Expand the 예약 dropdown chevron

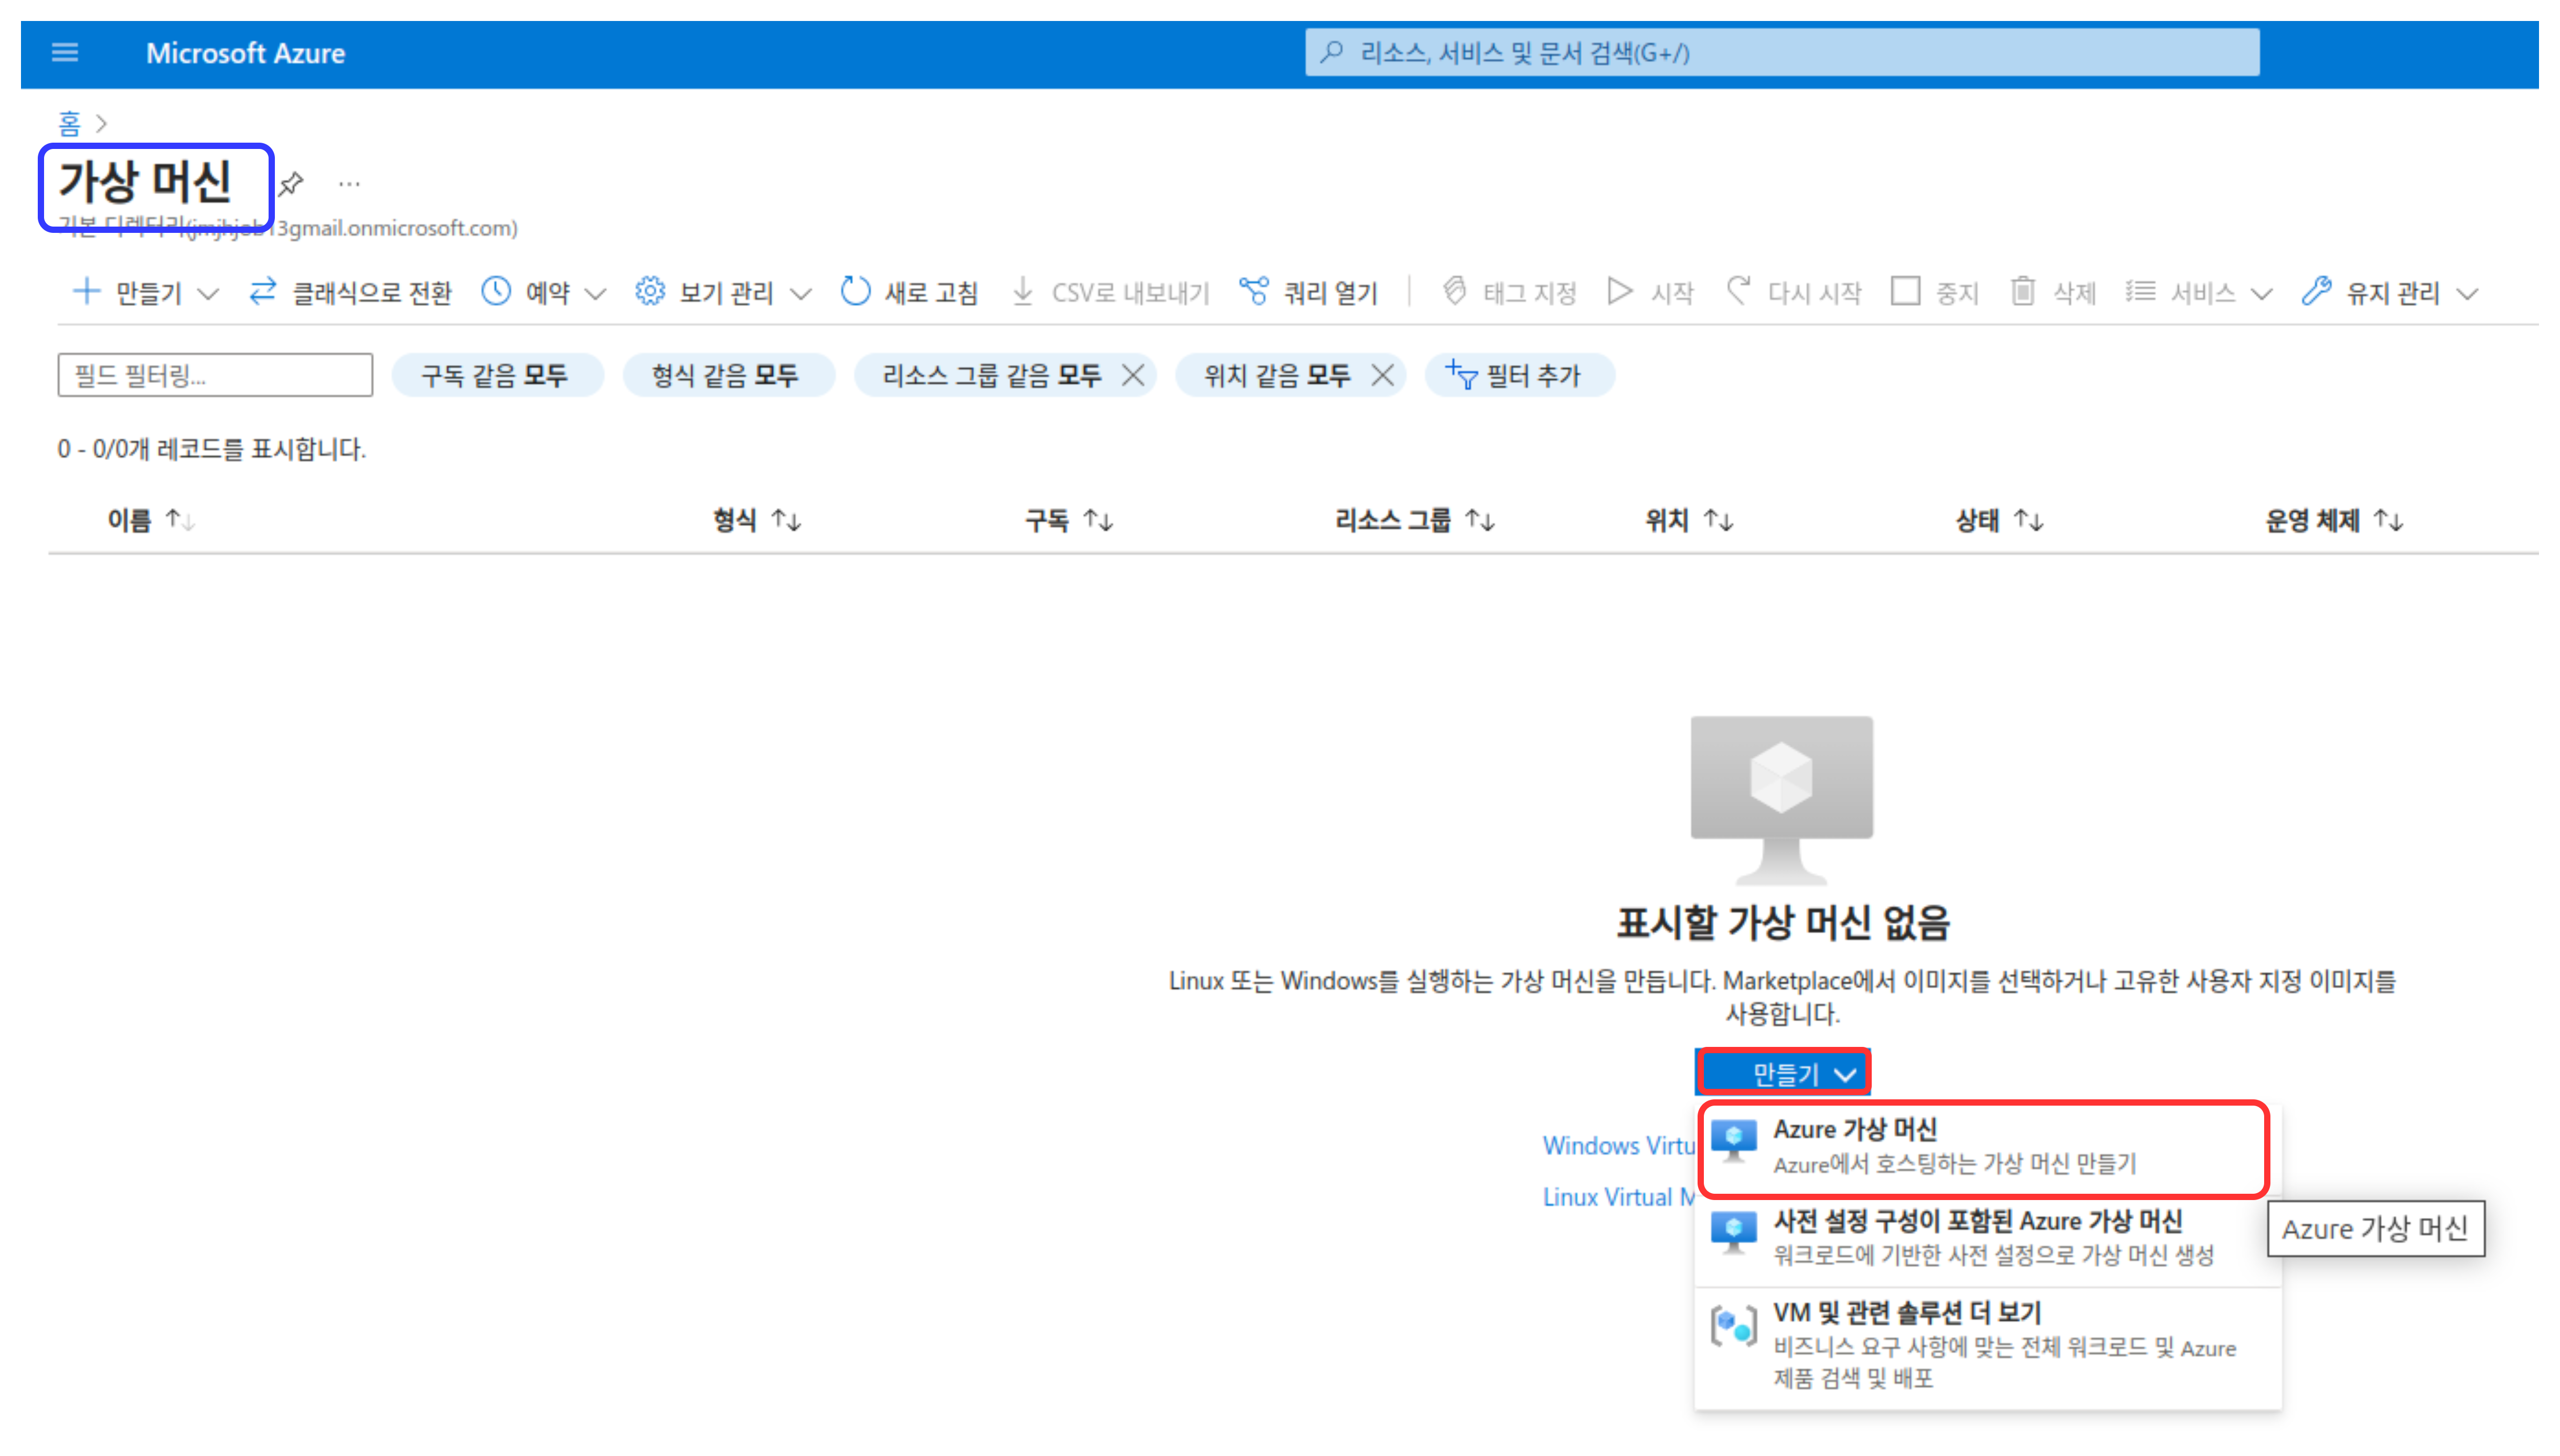point(595,294)
